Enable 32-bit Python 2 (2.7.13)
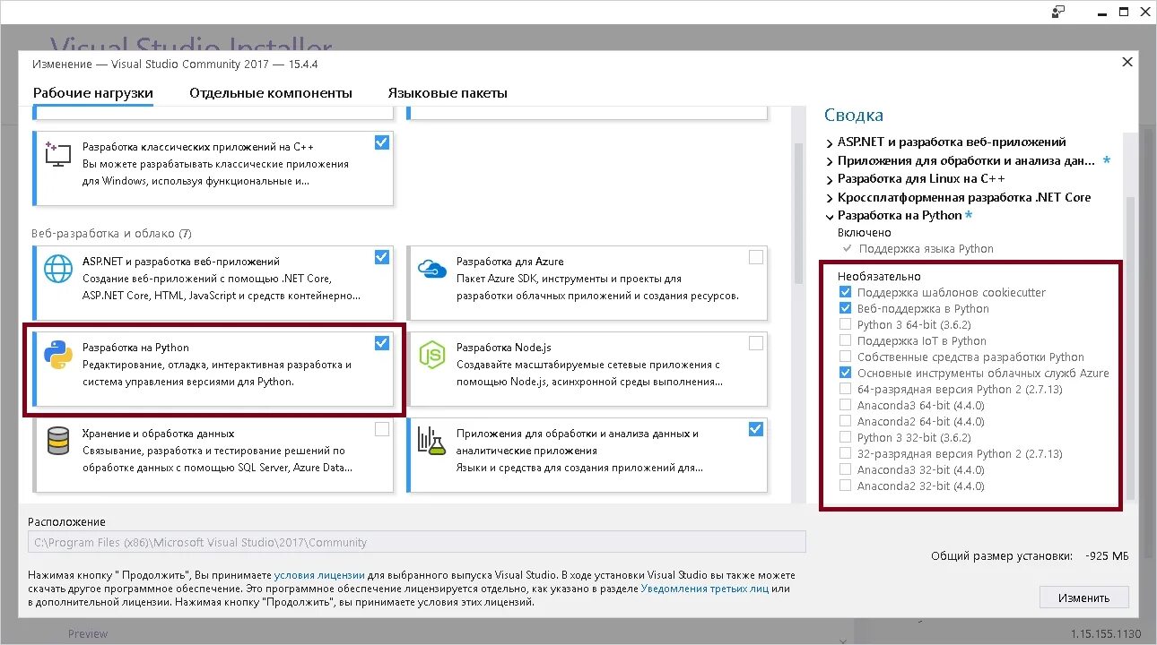 845,453
